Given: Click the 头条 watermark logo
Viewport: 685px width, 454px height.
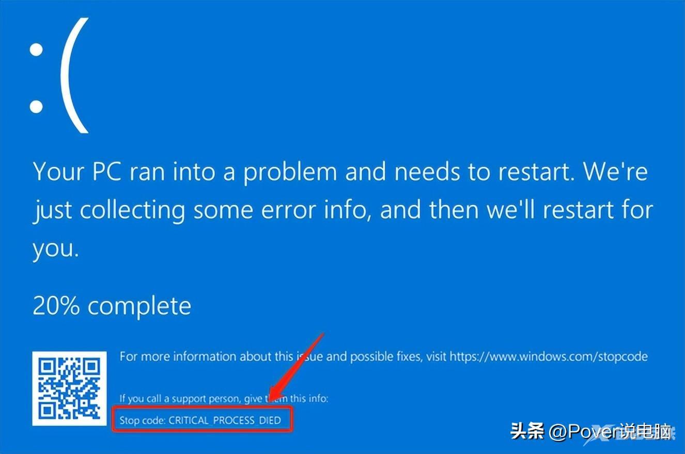Looking at the screenshot, I should 527,431.
